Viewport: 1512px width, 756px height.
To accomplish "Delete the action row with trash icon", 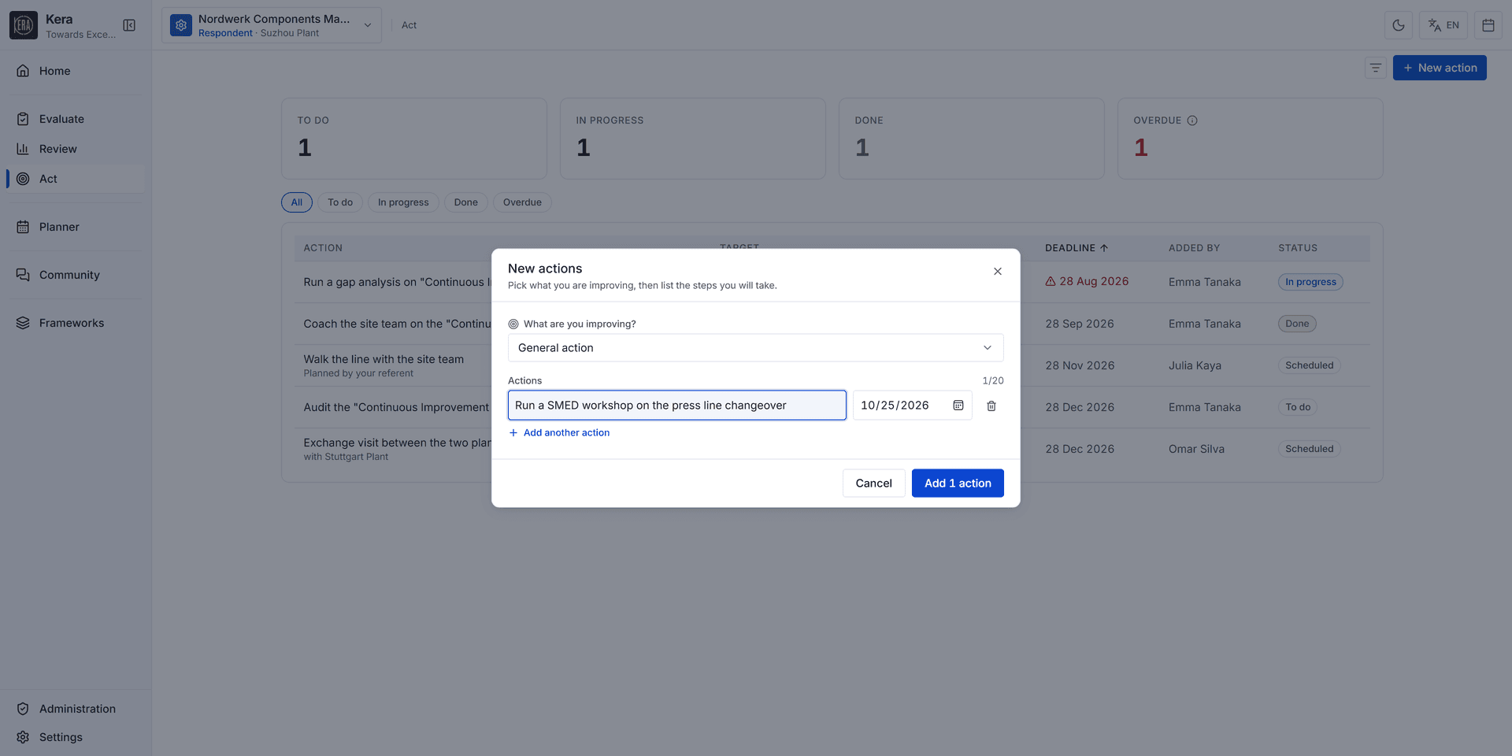I will click(x=991, y=406).
